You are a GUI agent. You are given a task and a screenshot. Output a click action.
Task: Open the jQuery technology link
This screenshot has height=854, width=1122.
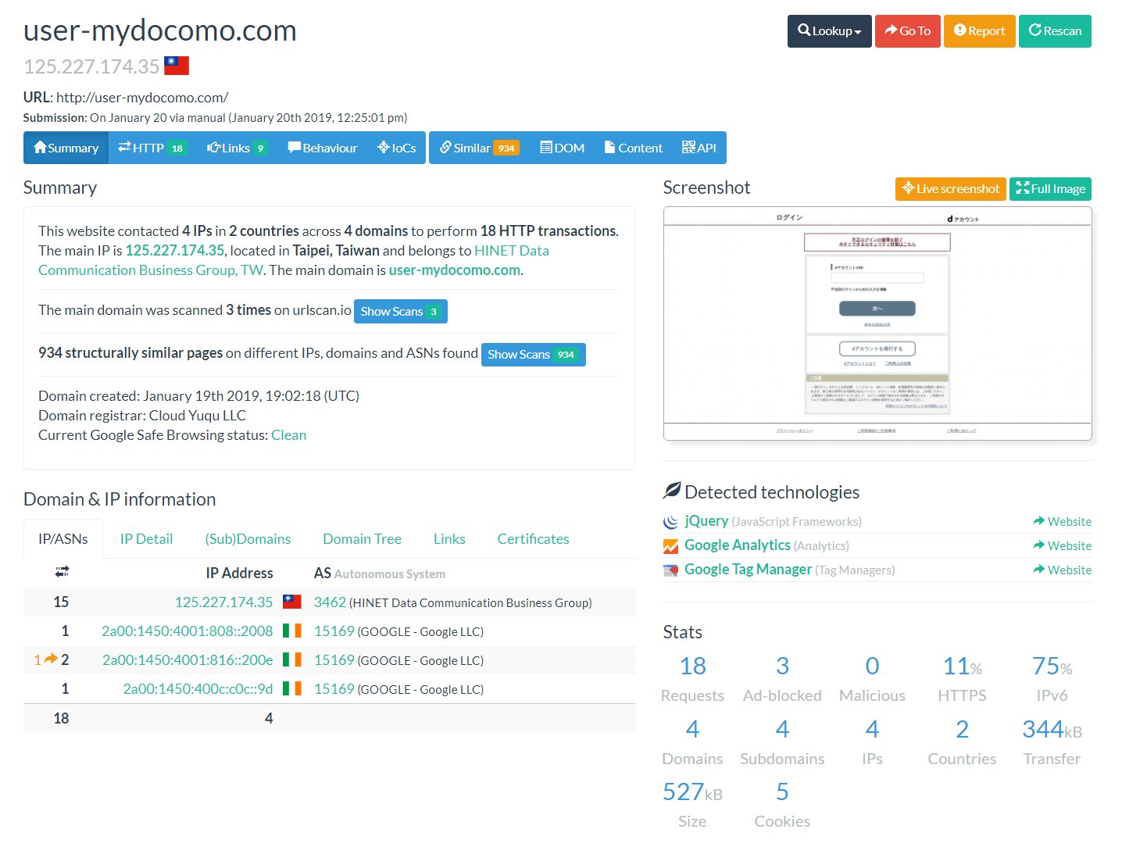tap(706, 521)
